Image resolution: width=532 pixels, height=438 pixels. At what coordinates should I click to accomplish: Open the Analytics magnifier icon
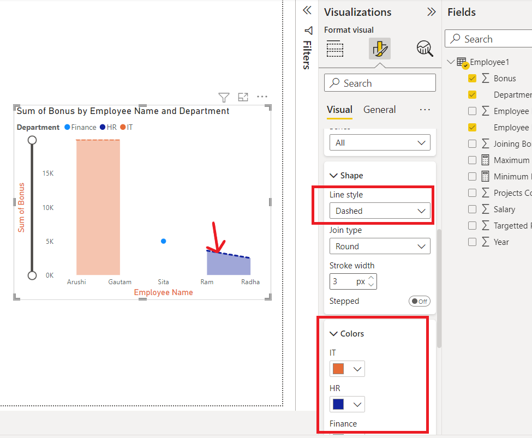425,49
